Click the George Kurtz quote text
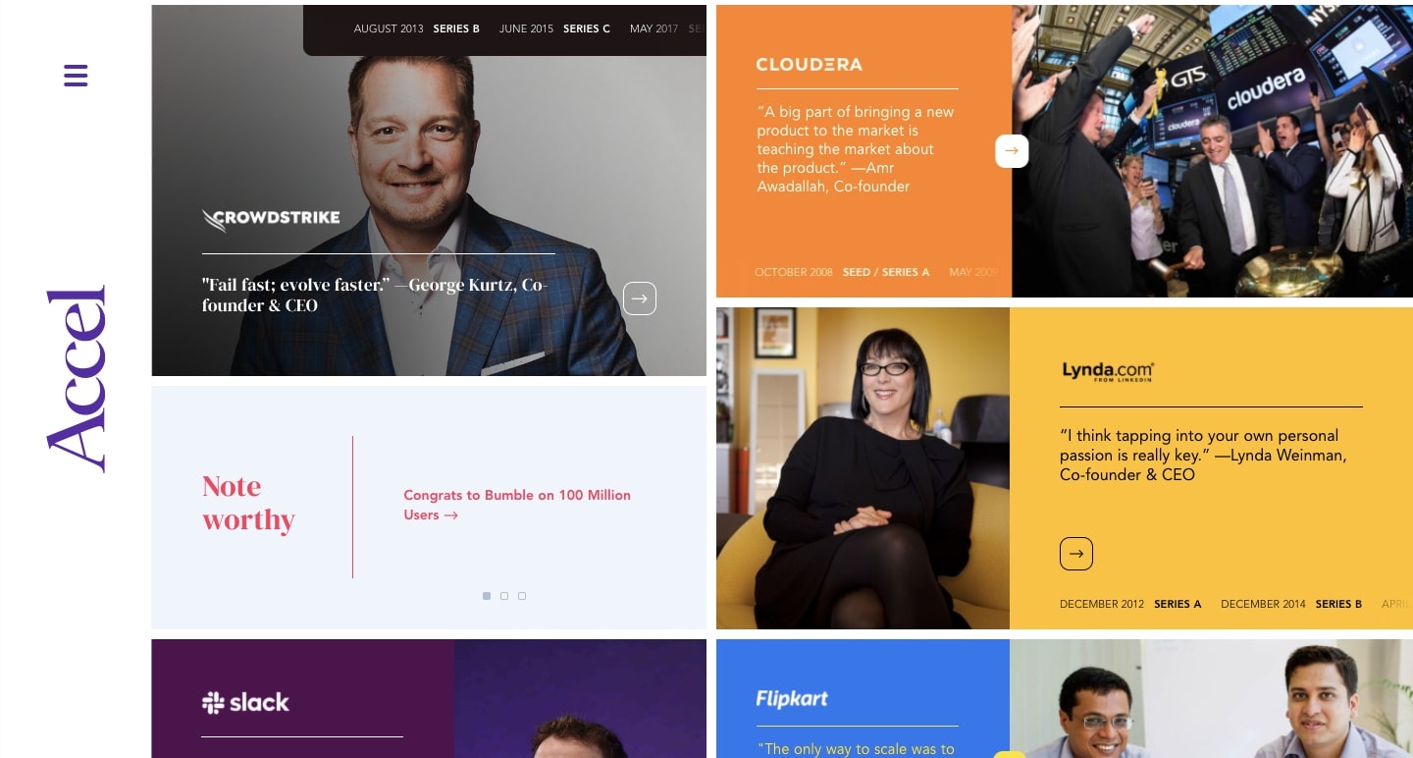 coord(375,295)
